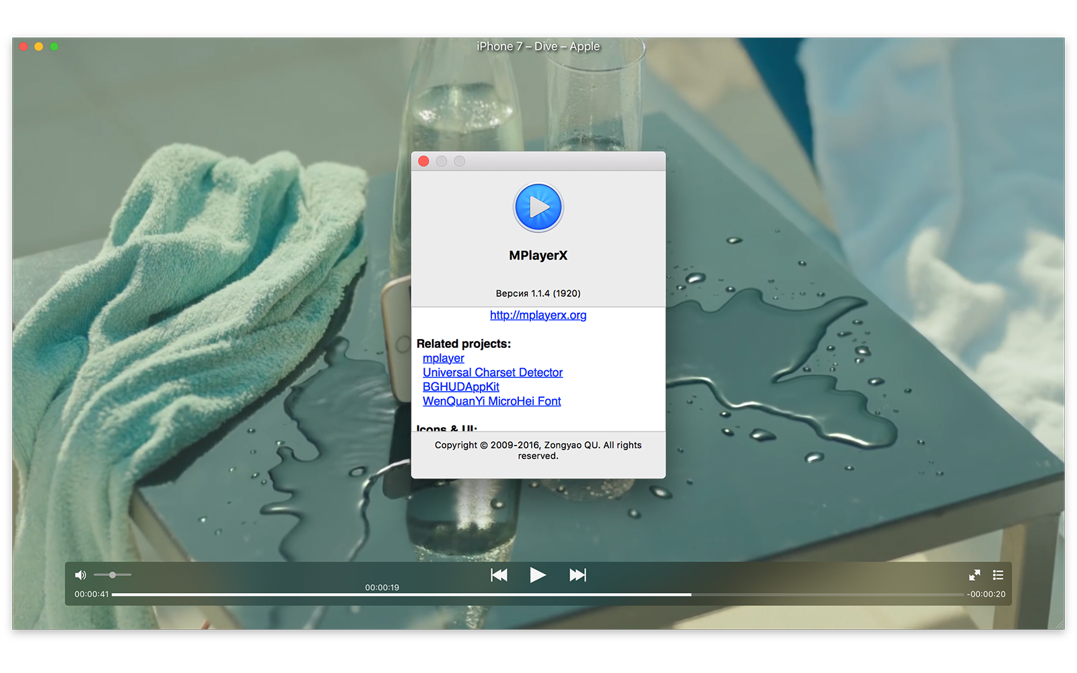The image size is (1077, 673).
Task: Enter fullscreen with the expand arrows icon
Action: tap(974, 575)
